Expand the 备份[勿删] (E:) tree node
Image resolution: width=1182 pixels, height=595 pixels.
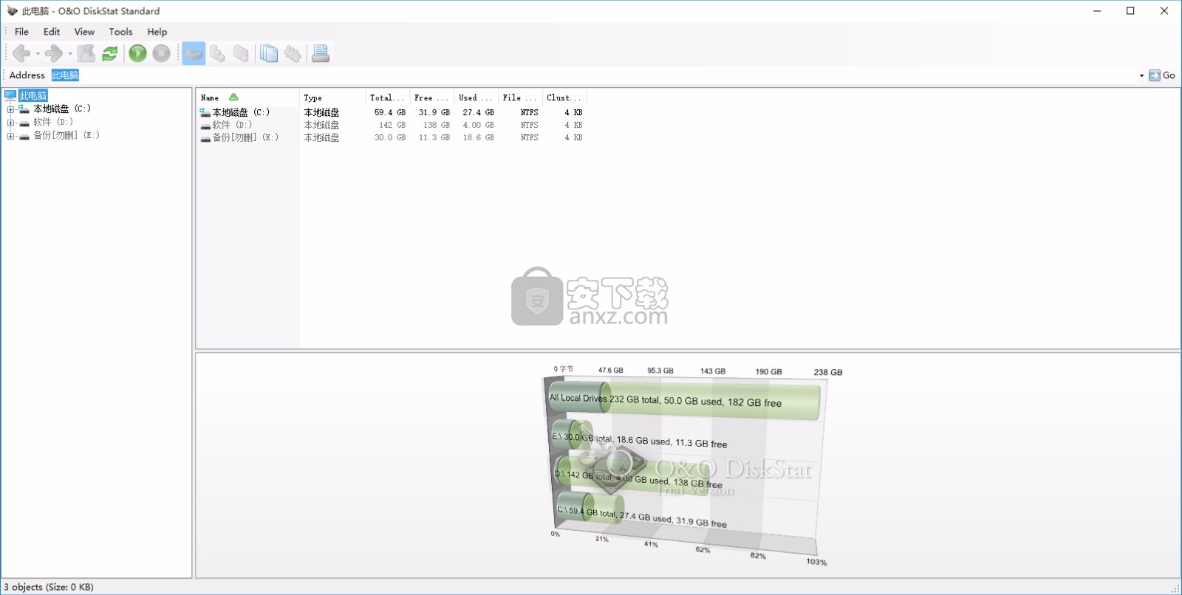(x=10, y=136)
